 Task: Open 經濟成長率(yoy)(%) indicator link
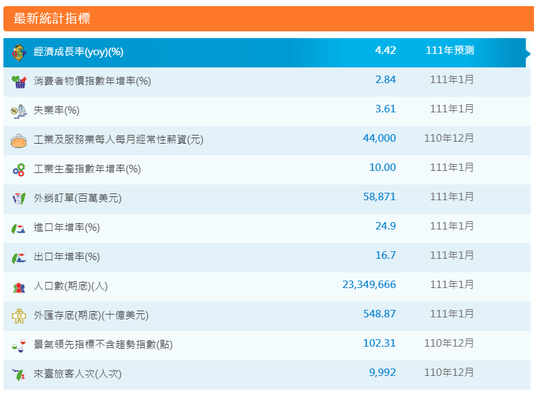78,52
